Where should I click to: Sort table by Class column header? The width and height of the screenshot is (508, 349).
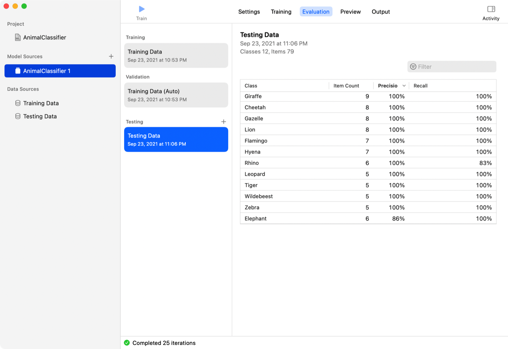coord(251,86)
